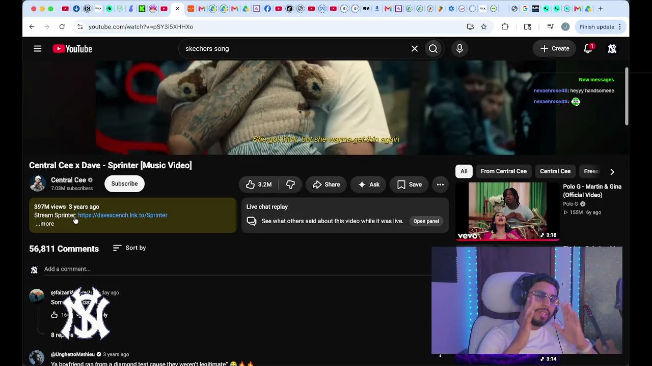
Task: Dislike the Sprinter video
Action: 290,185
